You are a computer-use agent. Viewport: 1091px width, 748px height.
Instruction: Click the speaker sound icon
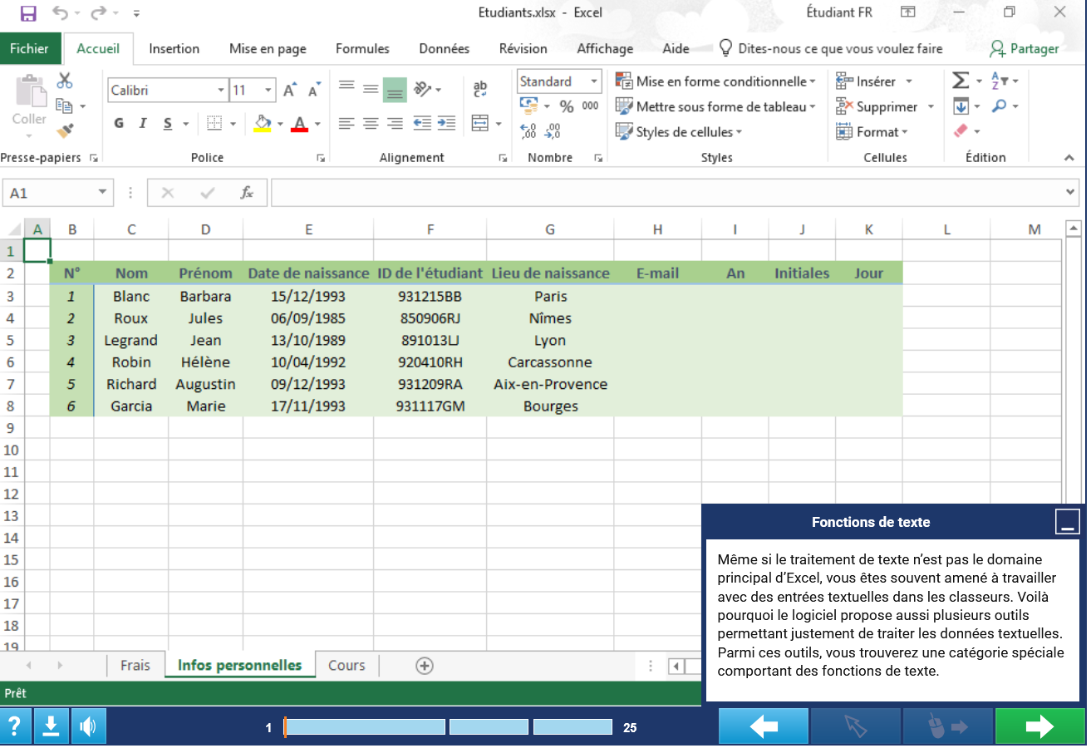(88, 727)
